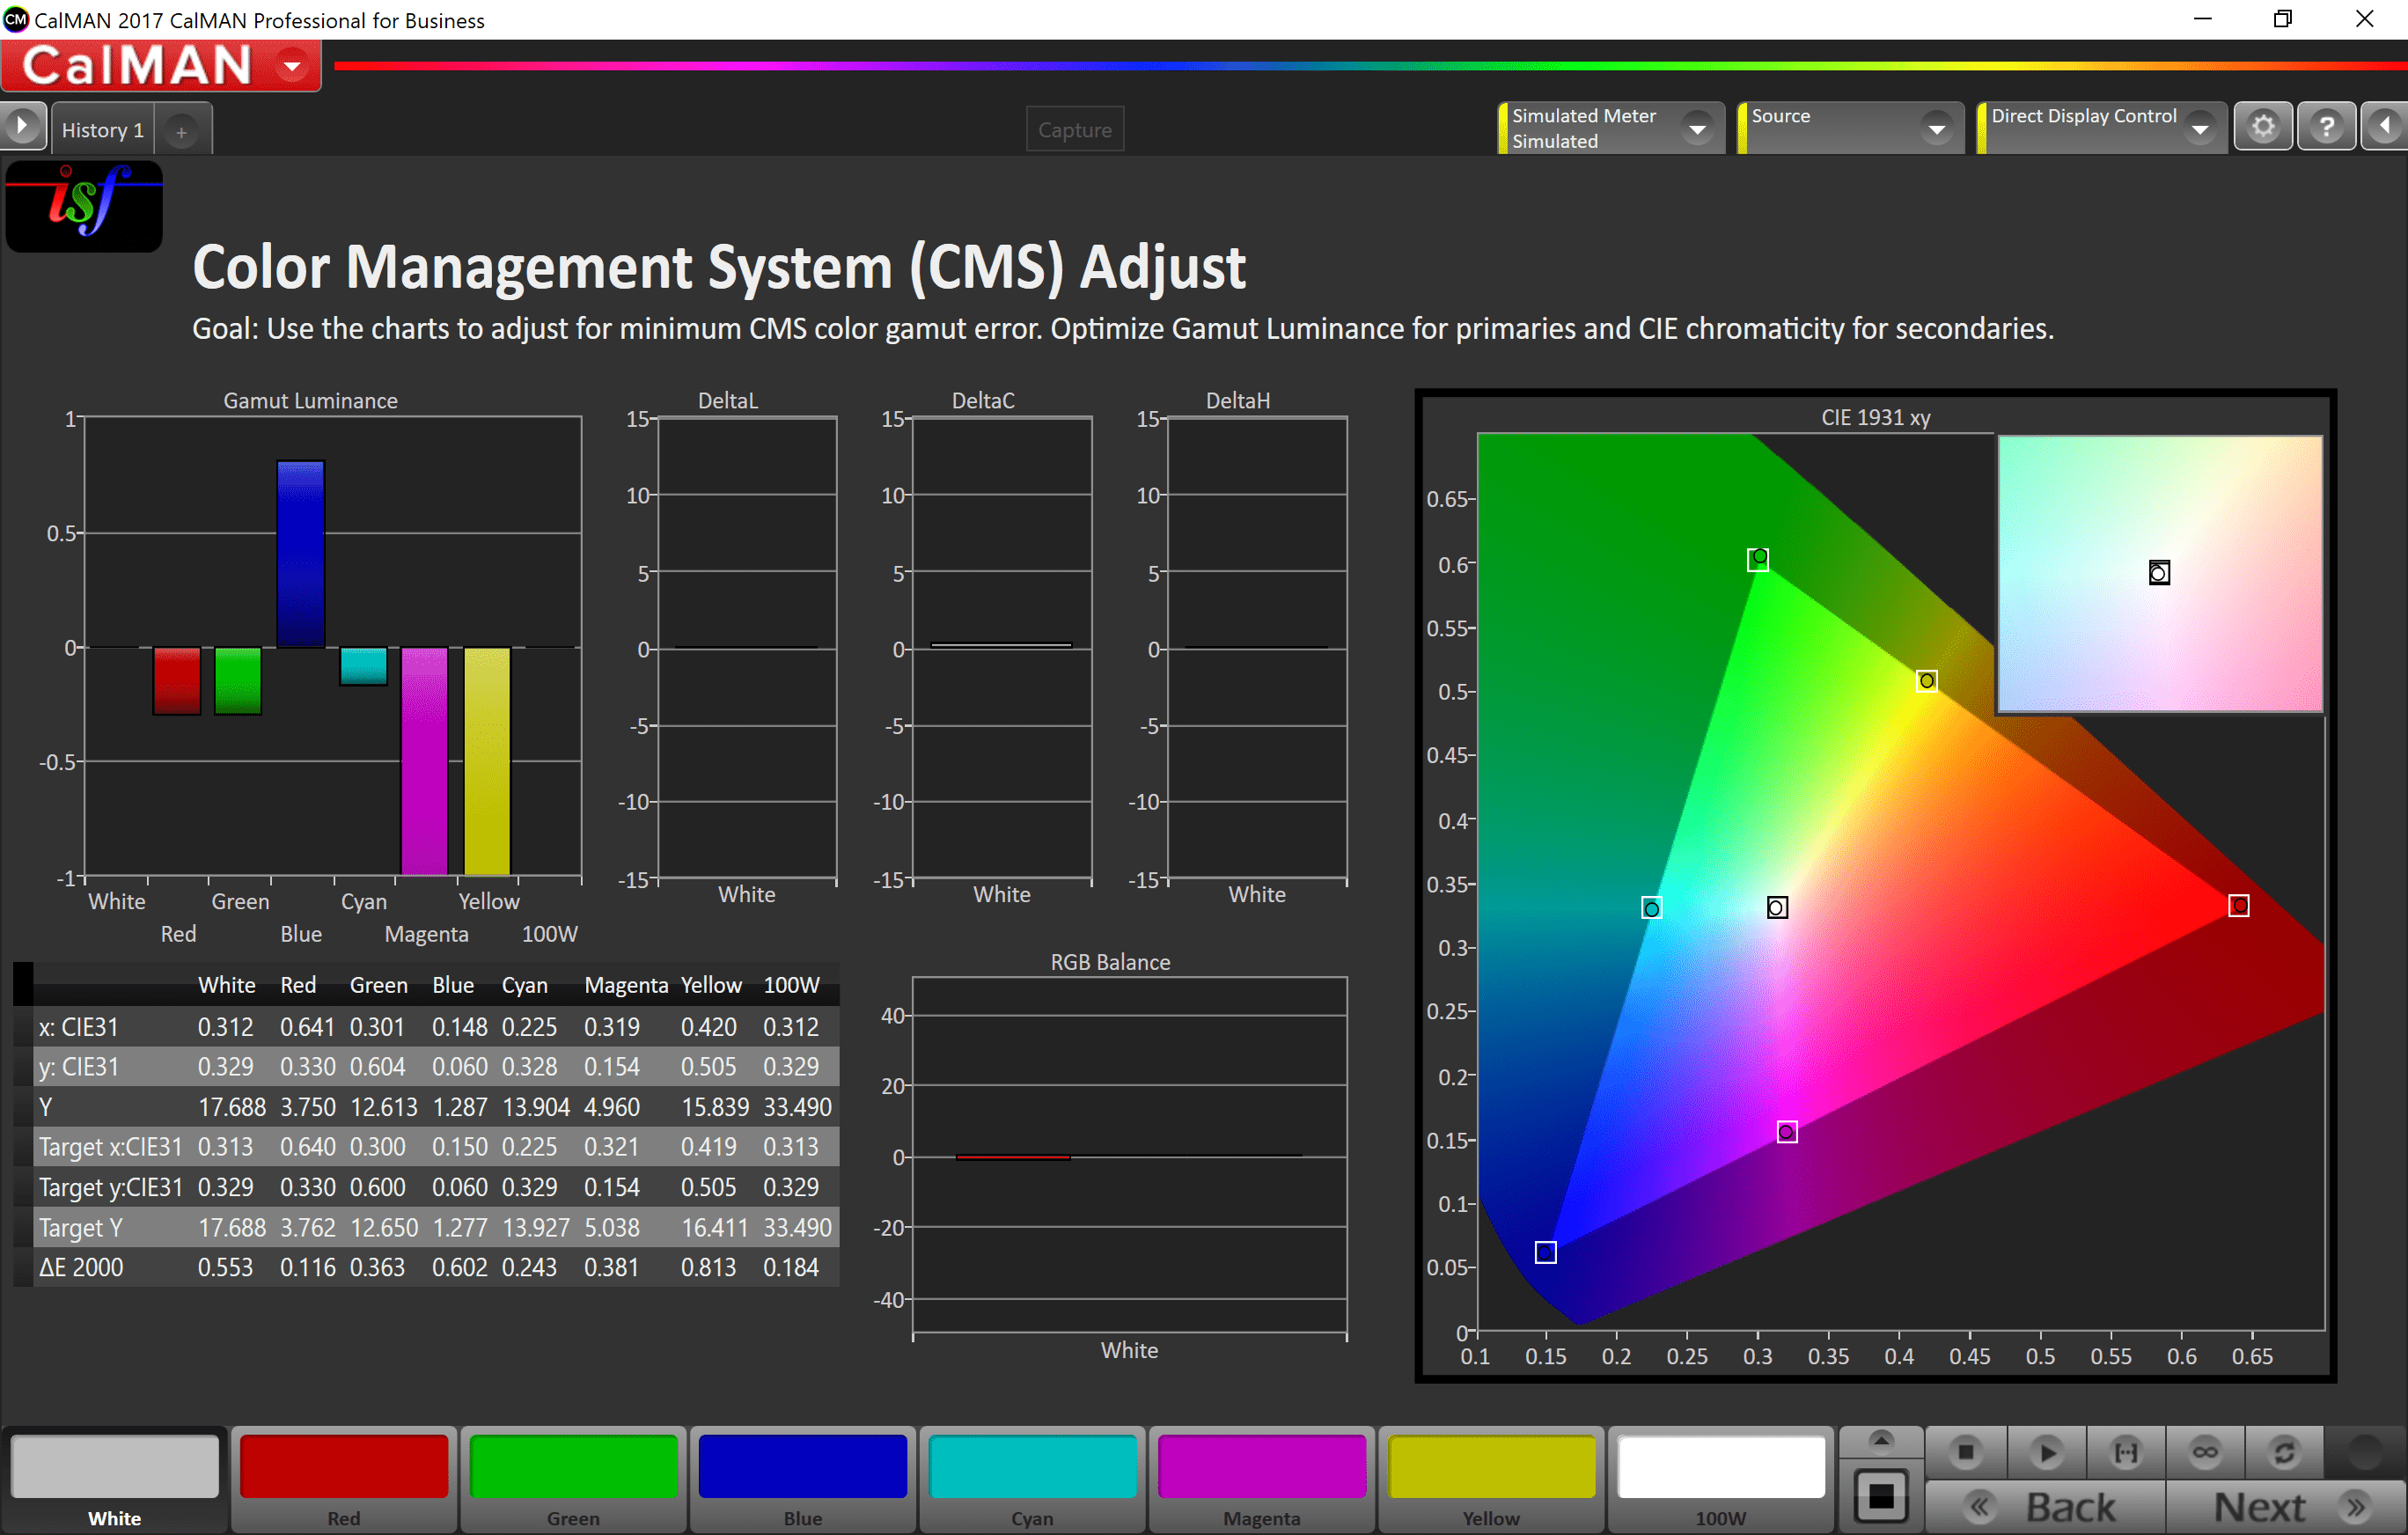Click the magenta bar in Gamut Luminance

(x=424, y=761)
